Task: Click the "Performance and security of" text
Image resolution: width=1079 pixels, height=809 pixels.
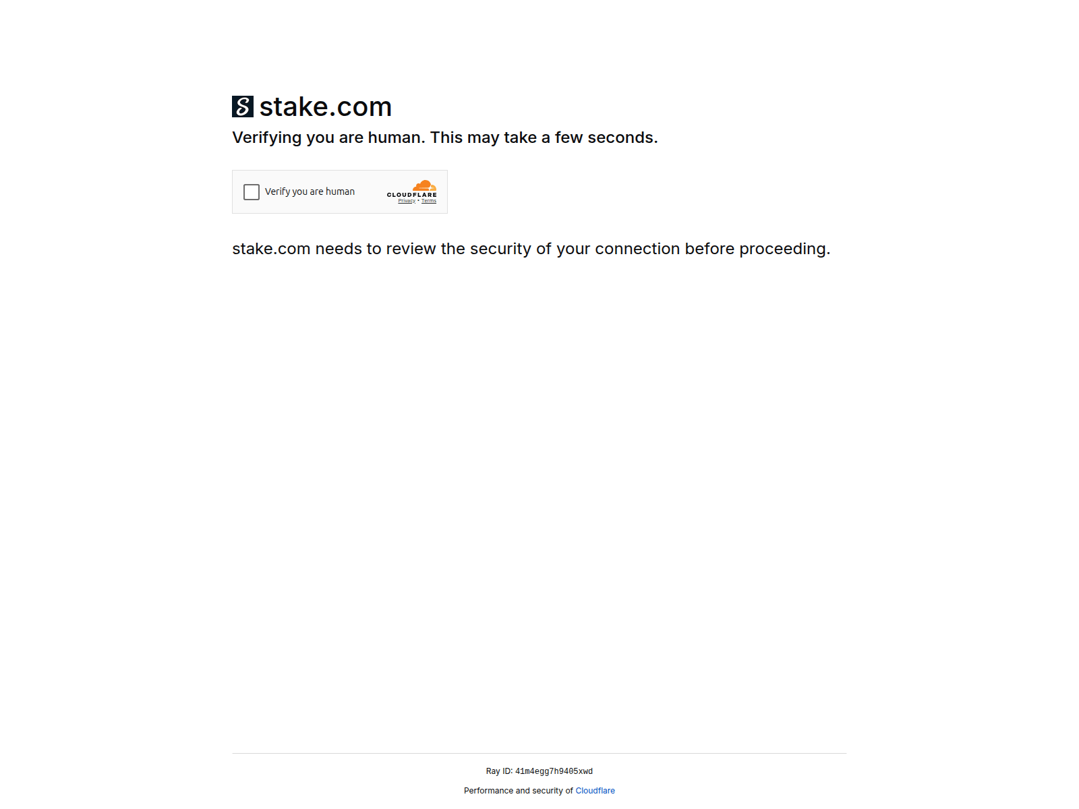Action: [519, 791]
